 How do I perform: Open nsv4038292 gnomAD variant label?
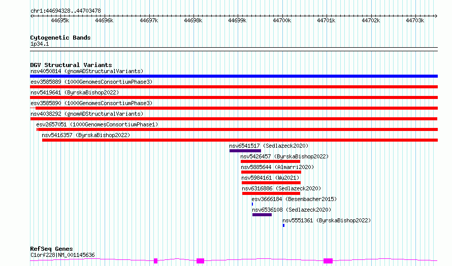[87, 114]
